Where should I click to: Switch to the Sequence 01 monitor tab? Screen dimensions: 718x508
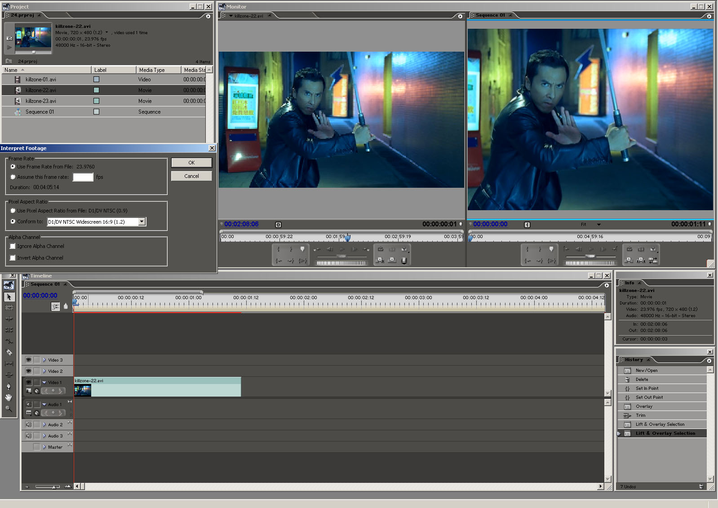click(x=490, y=15)
